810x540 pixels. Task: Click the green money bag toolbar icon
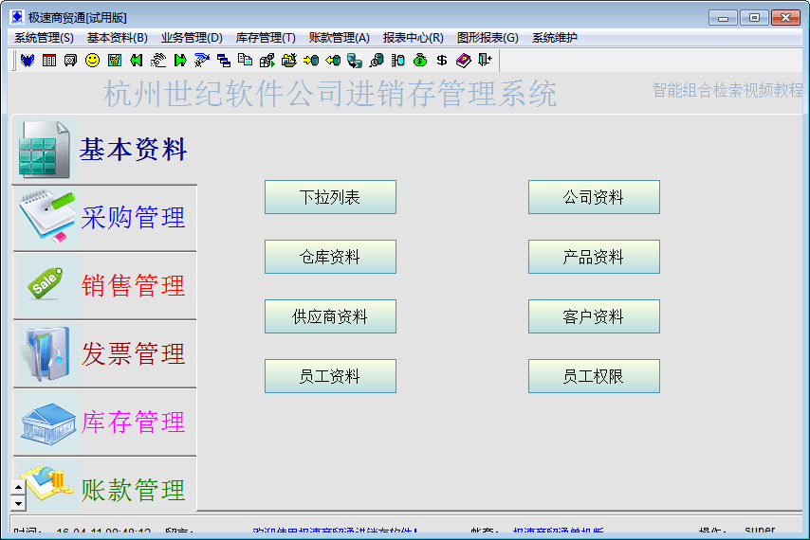[419, 60]
